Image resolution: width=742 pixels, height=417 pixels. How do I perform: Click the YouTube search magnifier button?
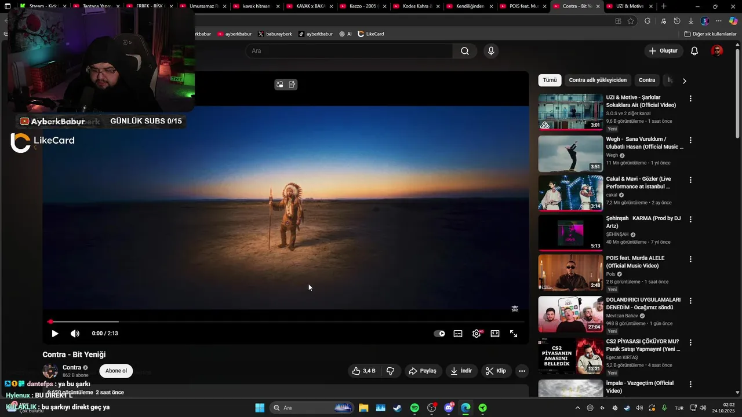tap(465, 51)
